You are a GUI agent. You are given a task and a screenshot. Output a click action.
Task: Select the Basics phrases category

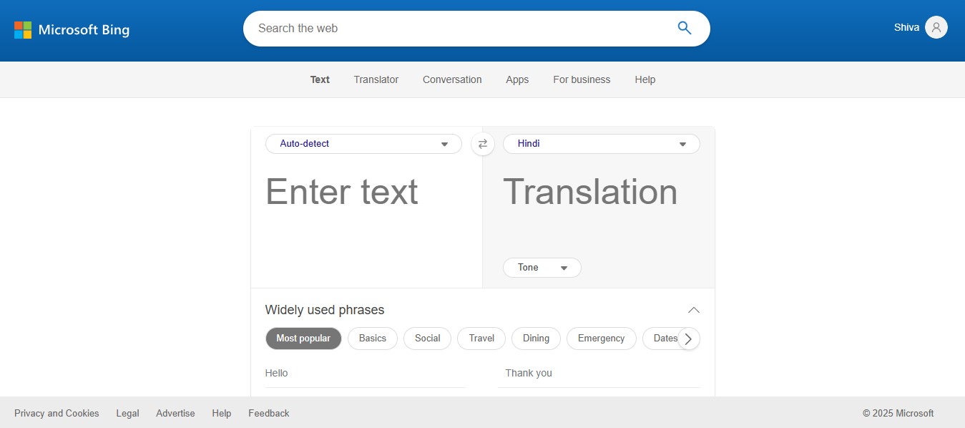pos(372,338)
